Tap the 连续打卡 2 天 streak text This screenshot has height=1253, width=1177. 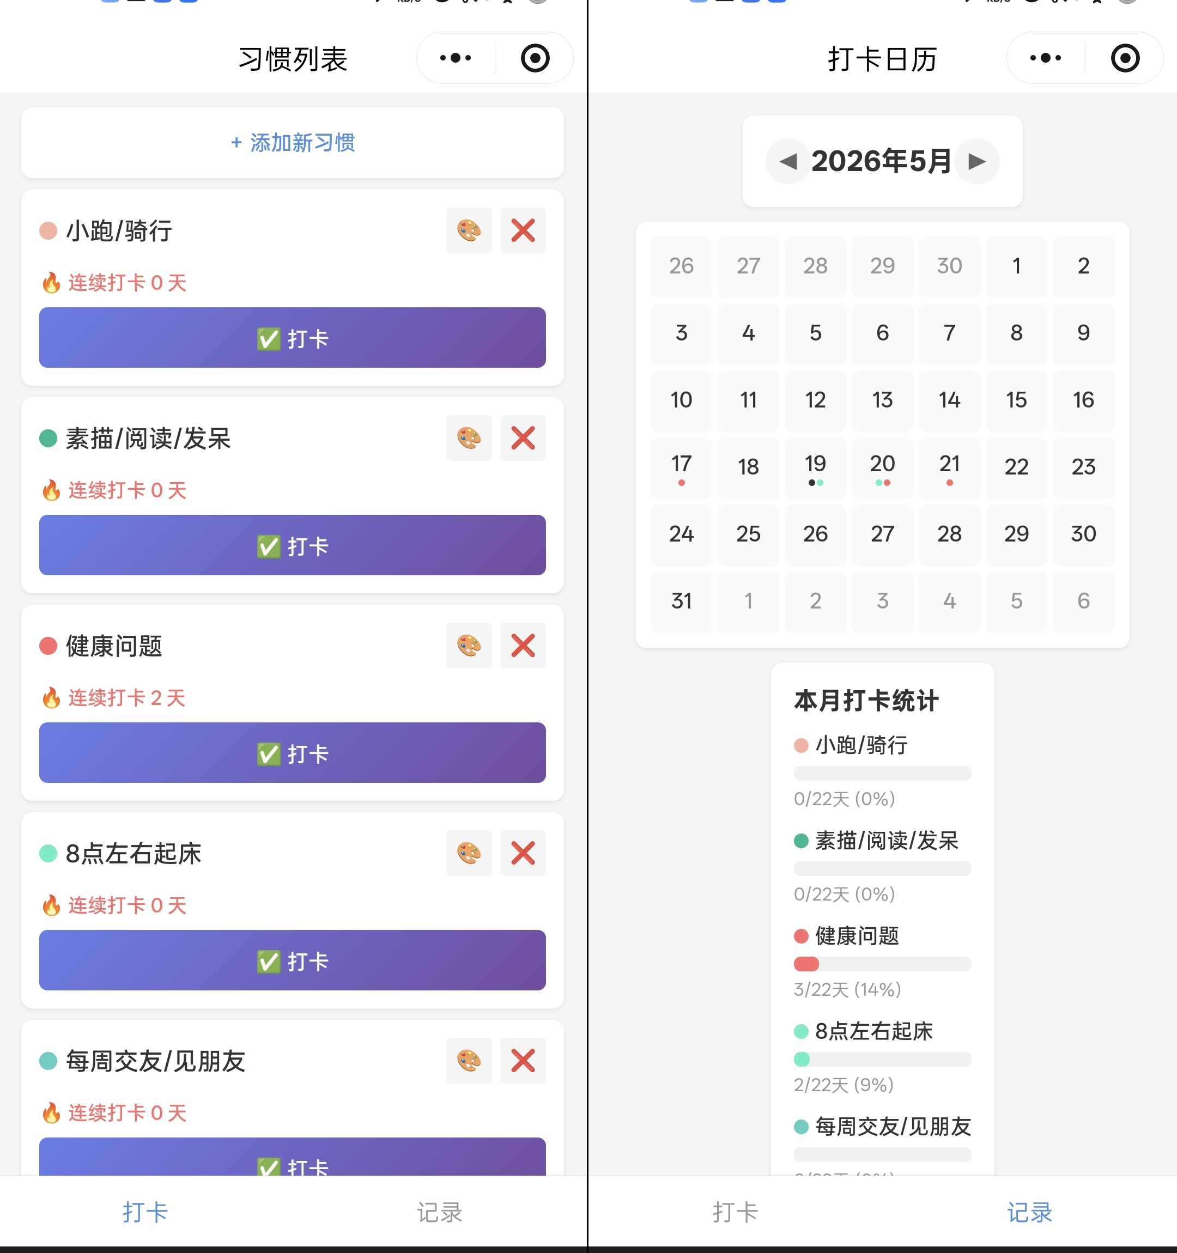[x=127, y=698]
